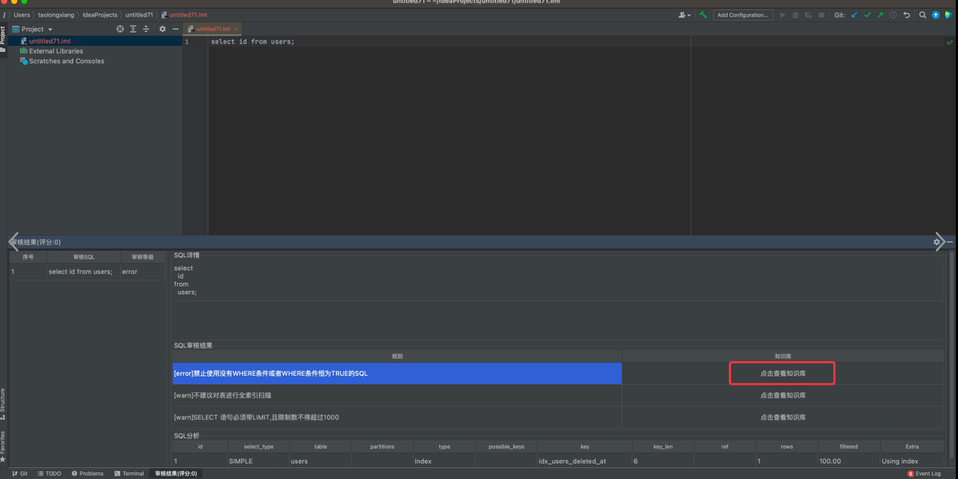Open Project panel gear options

163,29
